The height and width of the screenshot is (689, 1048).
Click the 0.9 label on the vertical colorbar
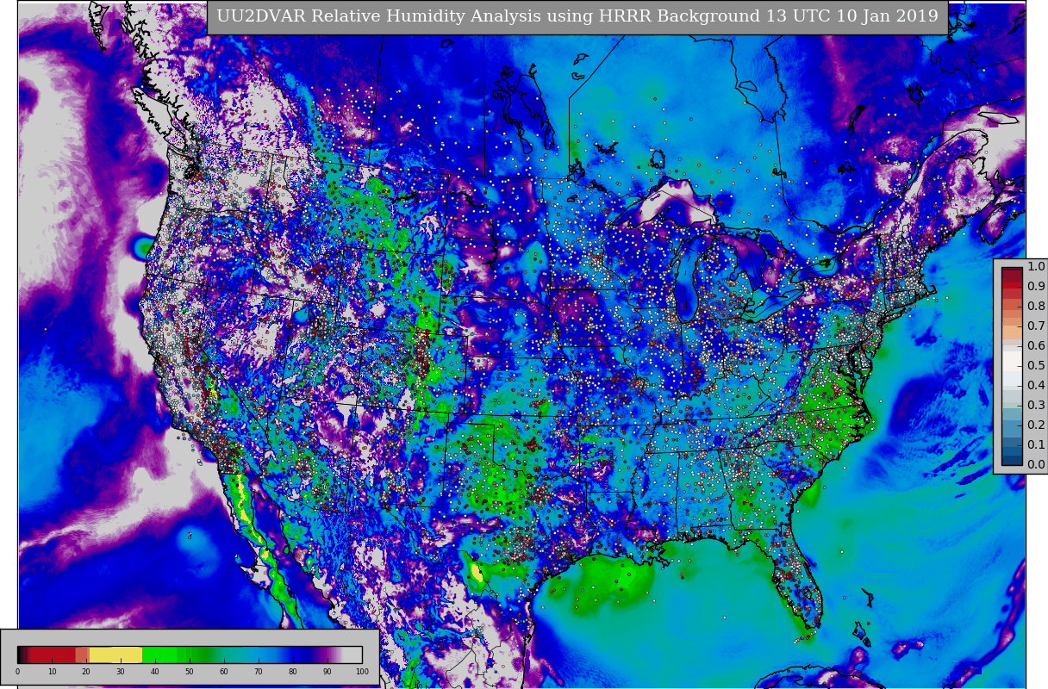tap(1036, 287)
